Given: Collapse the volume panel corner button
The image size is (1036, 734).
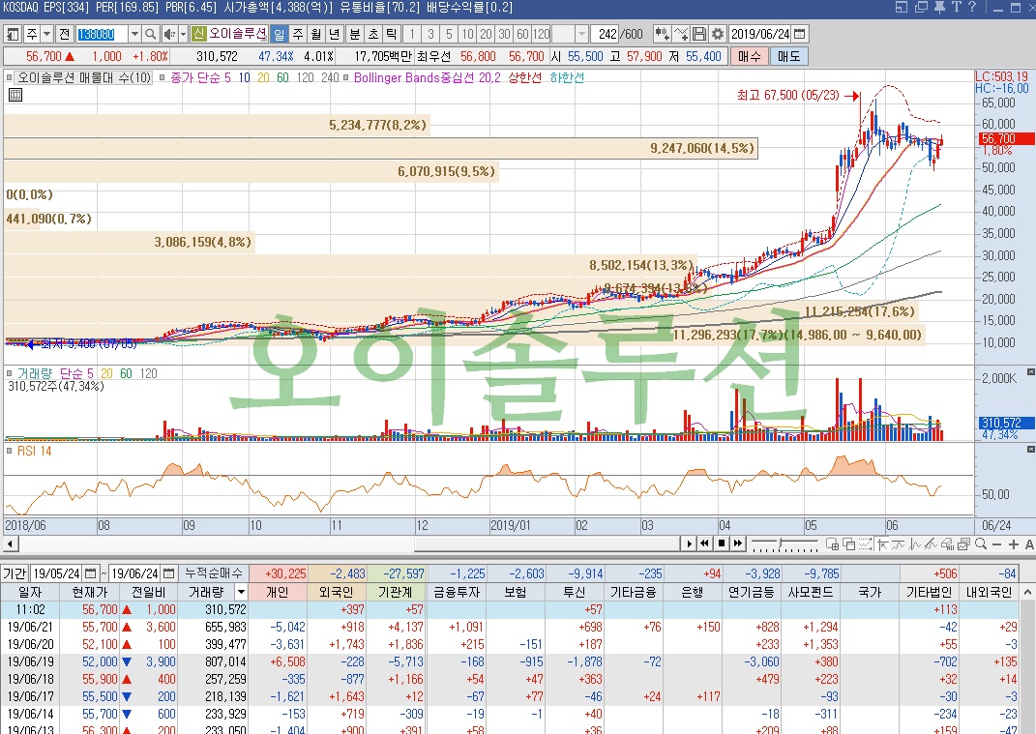Looking at the screenshot, I should [1031, 372].
